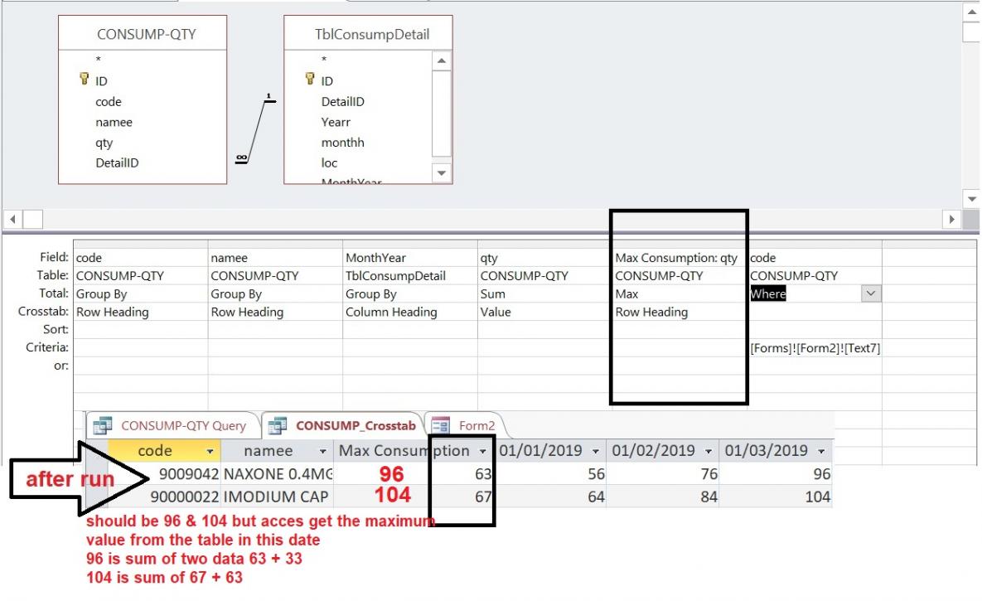Click the primary key icon in CONSUMP-QTY table
The width and height of the screenshot is (982, 601).
point(84,78)
